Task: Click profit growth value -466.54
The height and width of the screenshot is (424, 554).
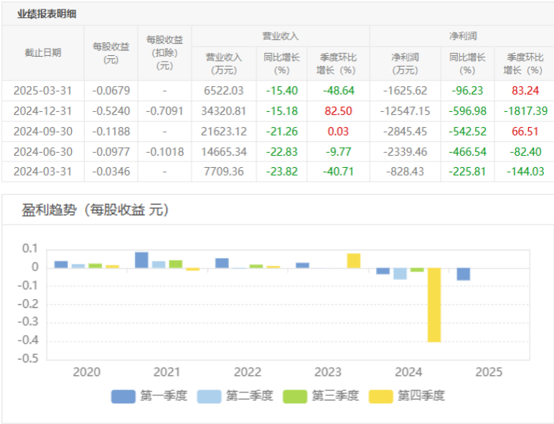Action: pyautogui.click(x=467, y=152)
